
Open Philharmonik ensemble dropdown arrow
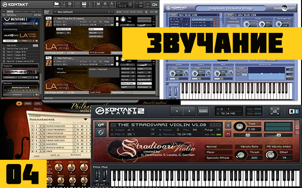click(x=85, y=119)
